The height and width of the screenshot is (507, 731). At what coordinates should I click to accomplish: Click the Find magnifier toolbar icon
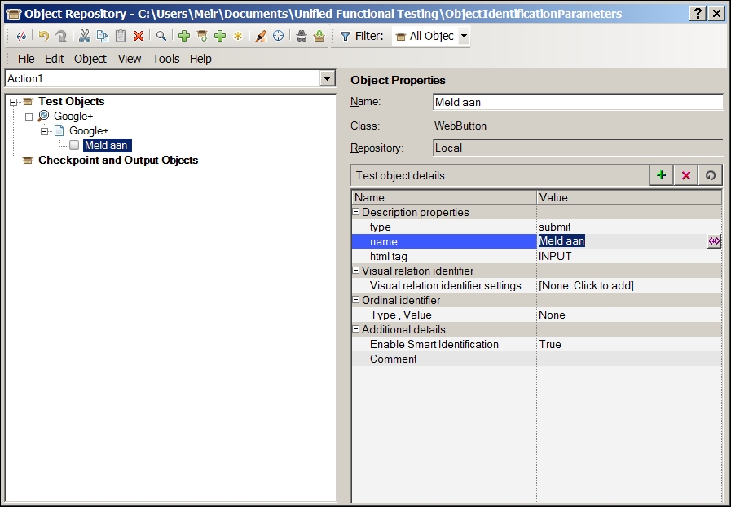pyautogui.click(x=161, y=36)
